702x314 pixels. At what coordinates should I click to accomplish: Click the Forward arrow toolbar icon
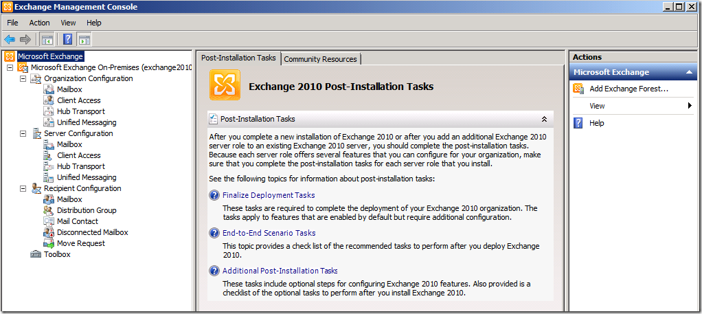[25, 39]
